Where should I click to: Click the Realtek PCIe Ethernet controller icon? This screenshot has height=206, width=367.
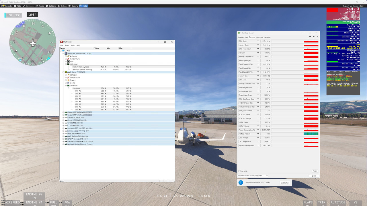click(x=66, y=144)
